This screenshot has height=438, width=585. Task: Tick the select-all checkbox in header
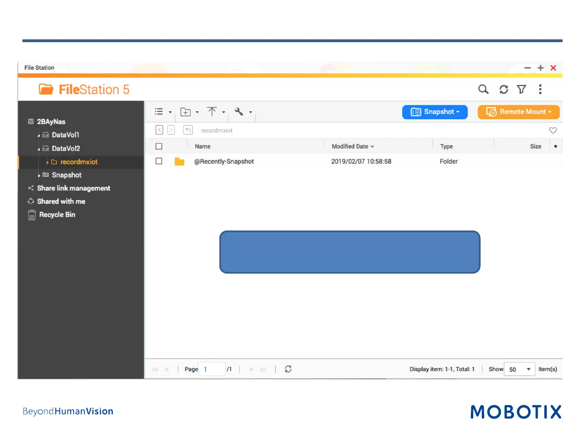159,146
